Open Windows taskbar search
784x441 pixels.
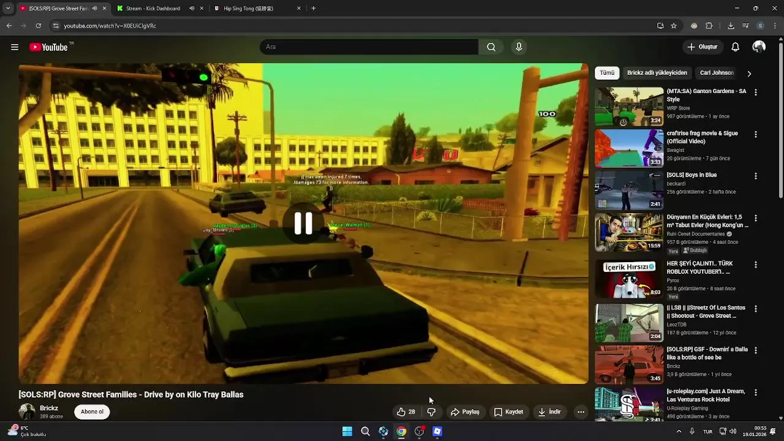366,431
